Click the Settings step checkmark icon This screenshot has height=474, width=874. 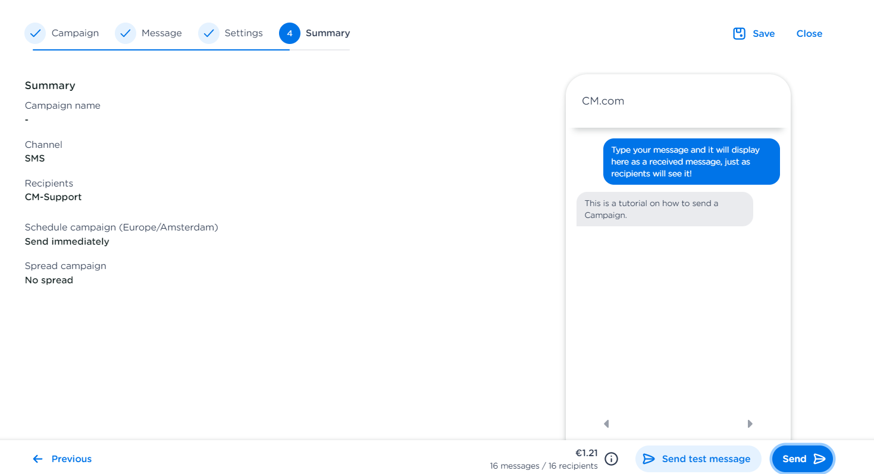click(209, 33)
